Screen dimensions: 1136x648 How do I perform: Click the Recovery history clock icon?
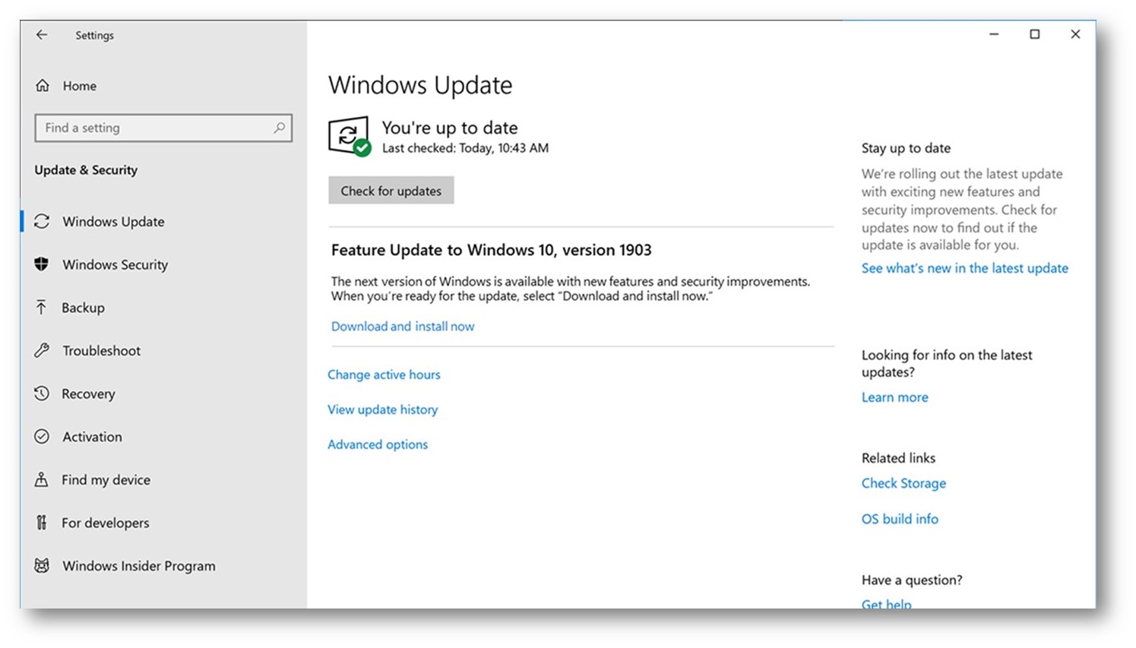(42, 394)
